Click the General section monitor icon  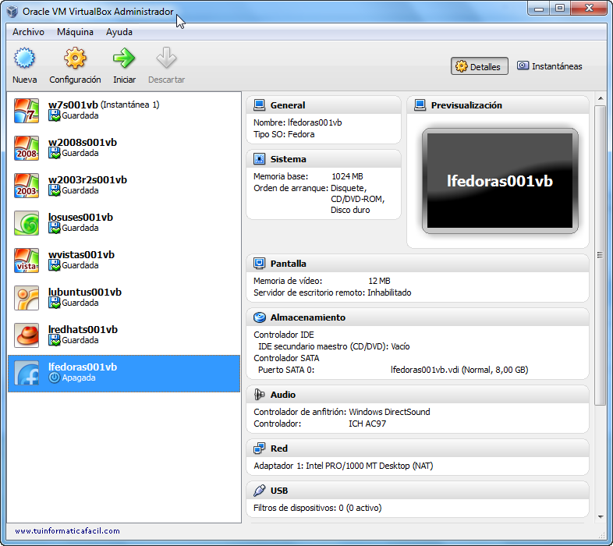259,105
